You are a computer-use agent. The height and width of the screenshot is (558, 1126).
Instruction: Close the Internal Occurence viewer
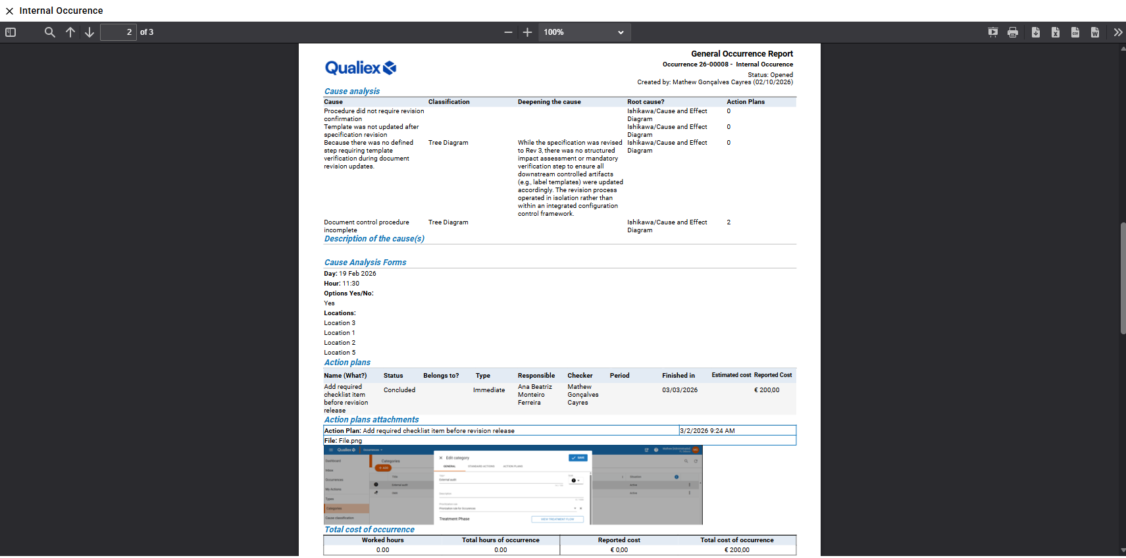point(9,11)
